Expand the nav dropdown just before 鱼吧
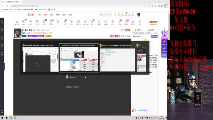213x120 pixels. click(x=64, y=15)
